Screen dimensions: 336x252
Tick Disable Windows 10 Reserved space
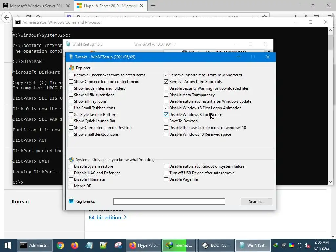(x=166, y=134)
